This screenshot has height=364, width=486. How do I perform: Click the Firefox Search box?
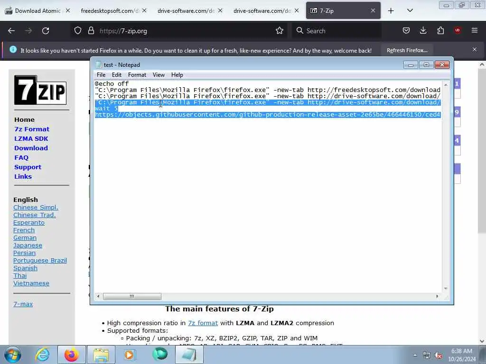click(336, 31)
